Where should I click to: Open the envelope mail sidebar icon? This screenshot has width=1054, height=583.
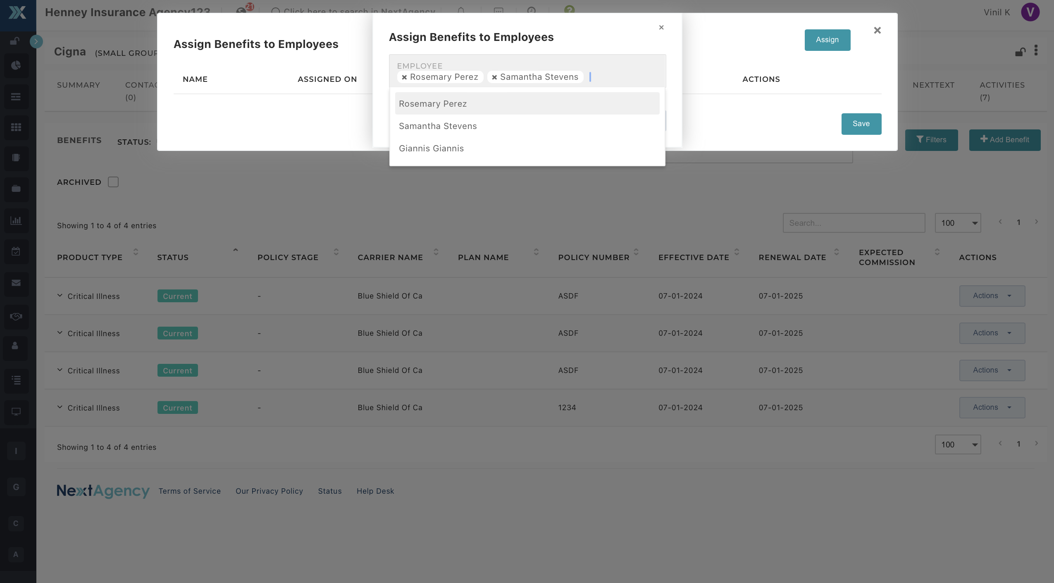[x=16, y=283]
